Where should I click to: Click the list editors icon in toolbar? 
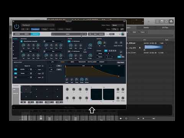pyautogui.click(x=158, y=21)
